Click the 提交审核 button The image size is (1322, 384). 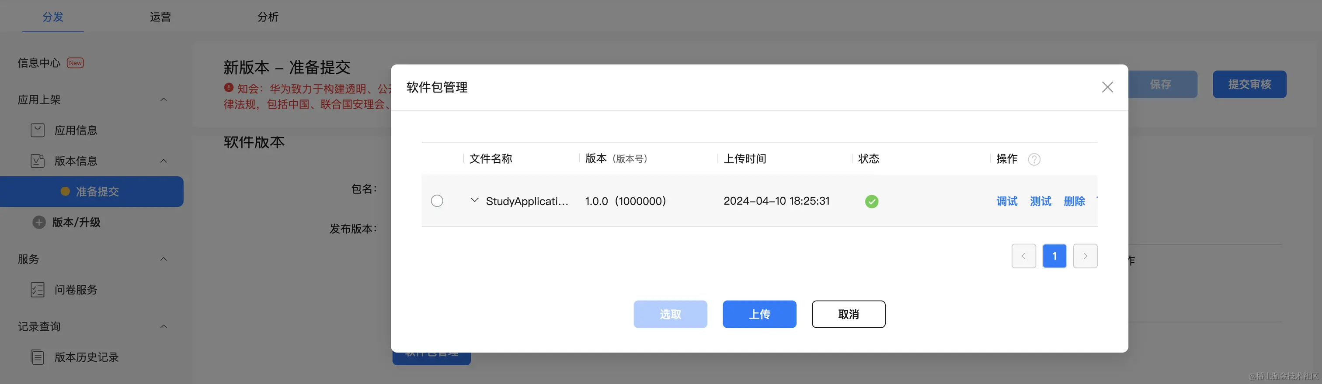[1249, 85]
